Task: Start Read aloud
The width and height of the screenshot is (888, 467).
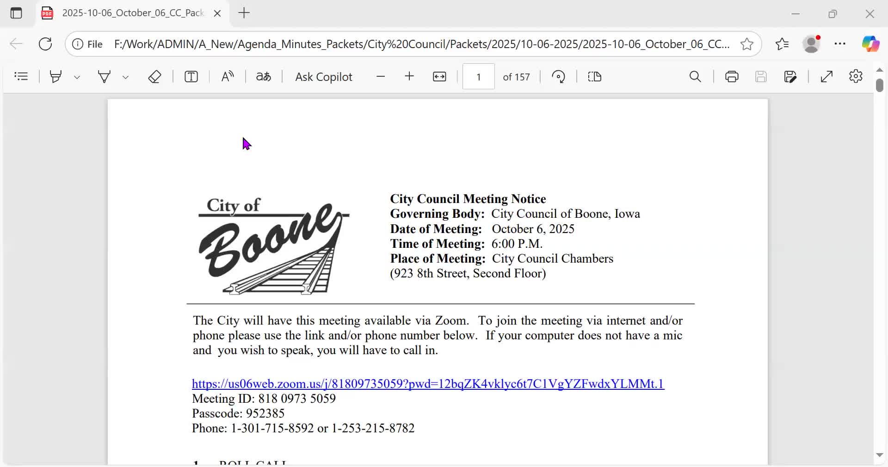Action: [x=228, y=76]
